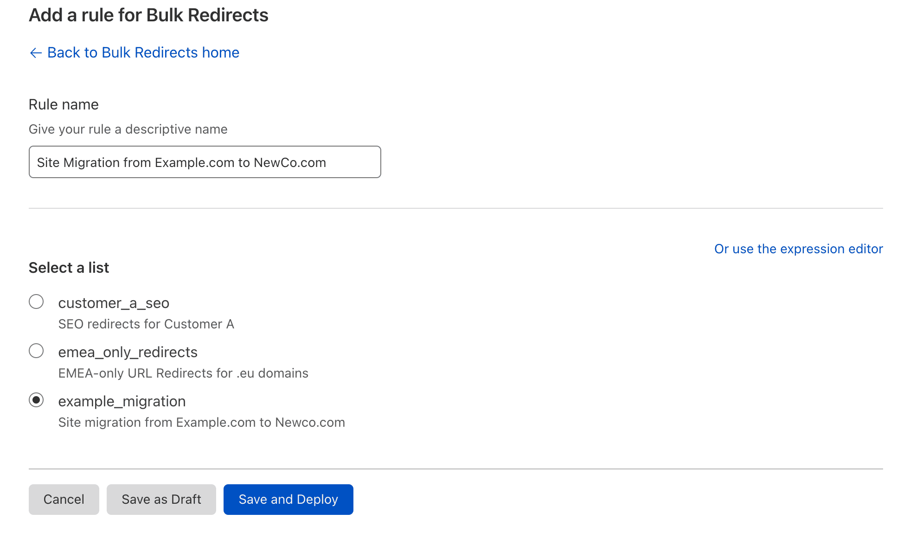Click the SEO redirects for Customer A description
Viewport: 910px width, 539px height.
(146, 324)
